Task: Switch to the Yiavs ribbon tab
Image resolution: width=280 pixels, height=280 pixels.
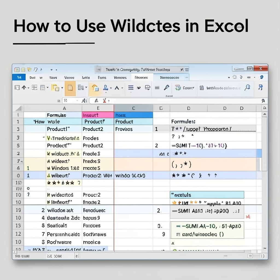Action: coord(53,77)
